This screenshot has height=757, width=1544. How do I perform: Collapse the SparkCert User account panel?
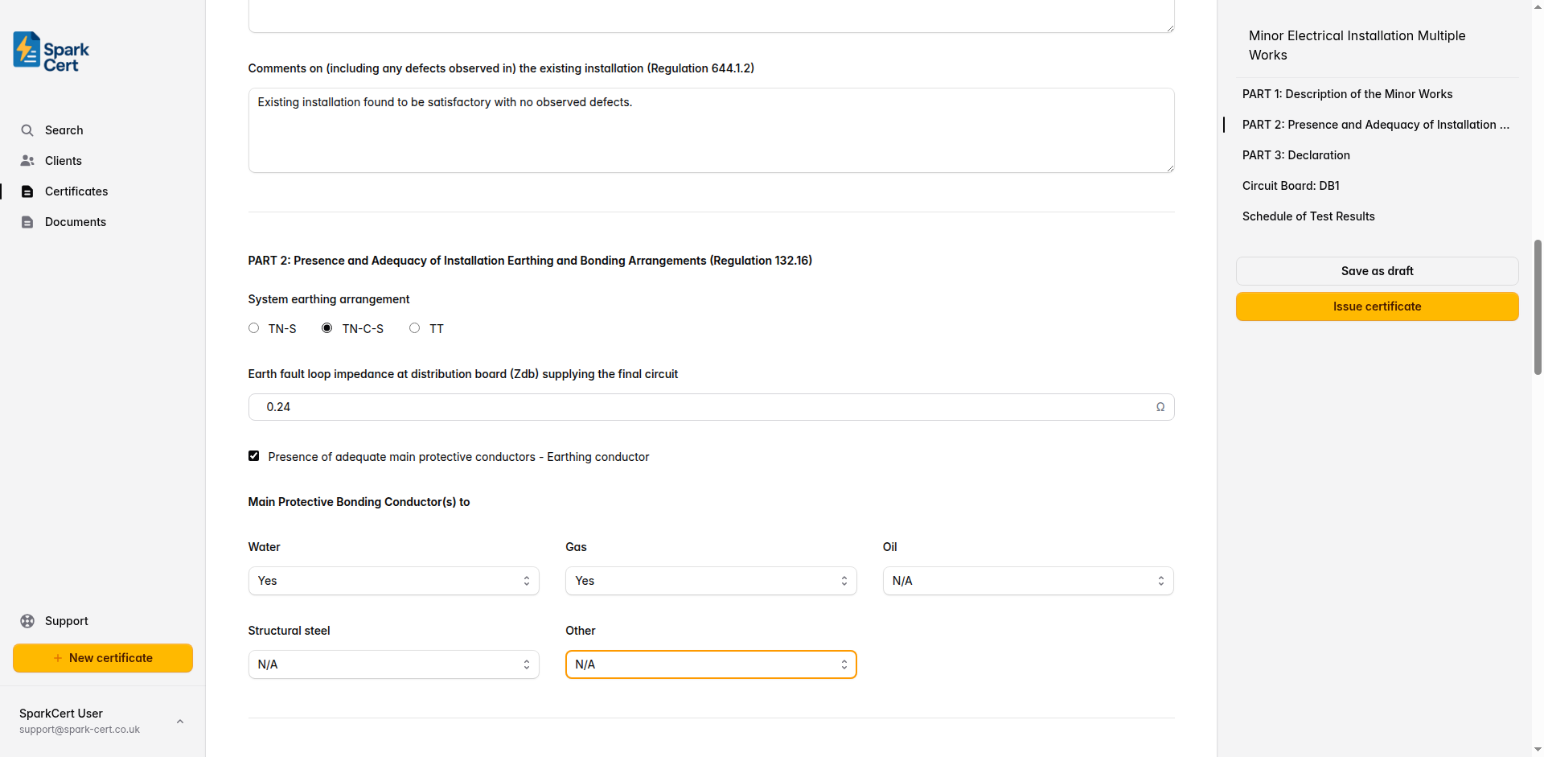coord(180,721)
